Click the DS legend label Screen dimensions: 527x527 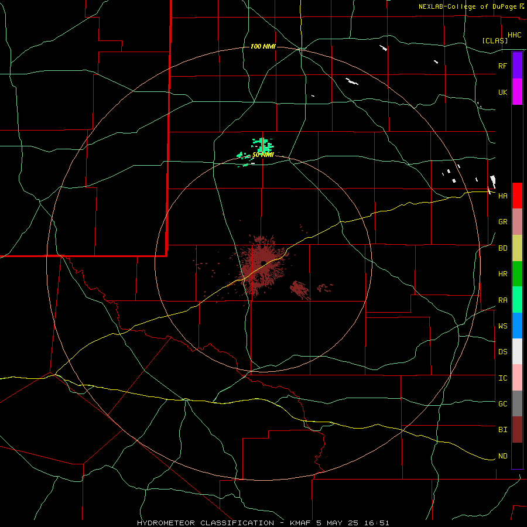pos(502,352)
